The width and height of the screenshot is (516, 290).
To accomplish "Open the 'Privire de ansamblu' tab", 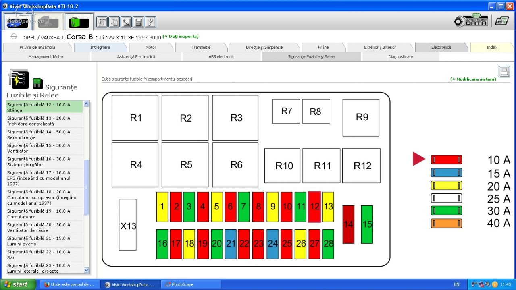I will point(37,48).
